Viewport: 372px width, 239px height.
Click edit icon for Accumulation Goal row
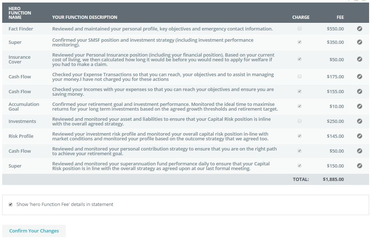360,106
